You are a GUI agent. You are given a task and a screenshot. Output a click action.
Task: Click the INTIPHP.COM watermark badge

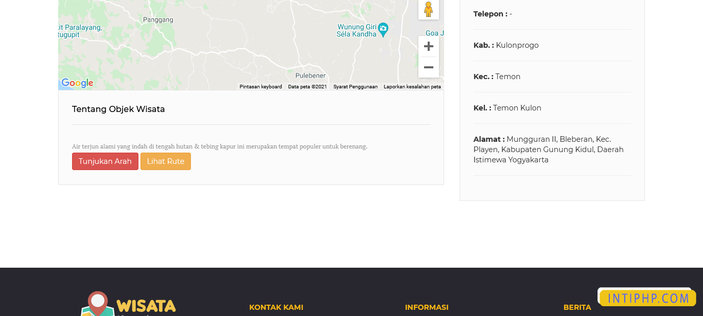tap(646, 297)
